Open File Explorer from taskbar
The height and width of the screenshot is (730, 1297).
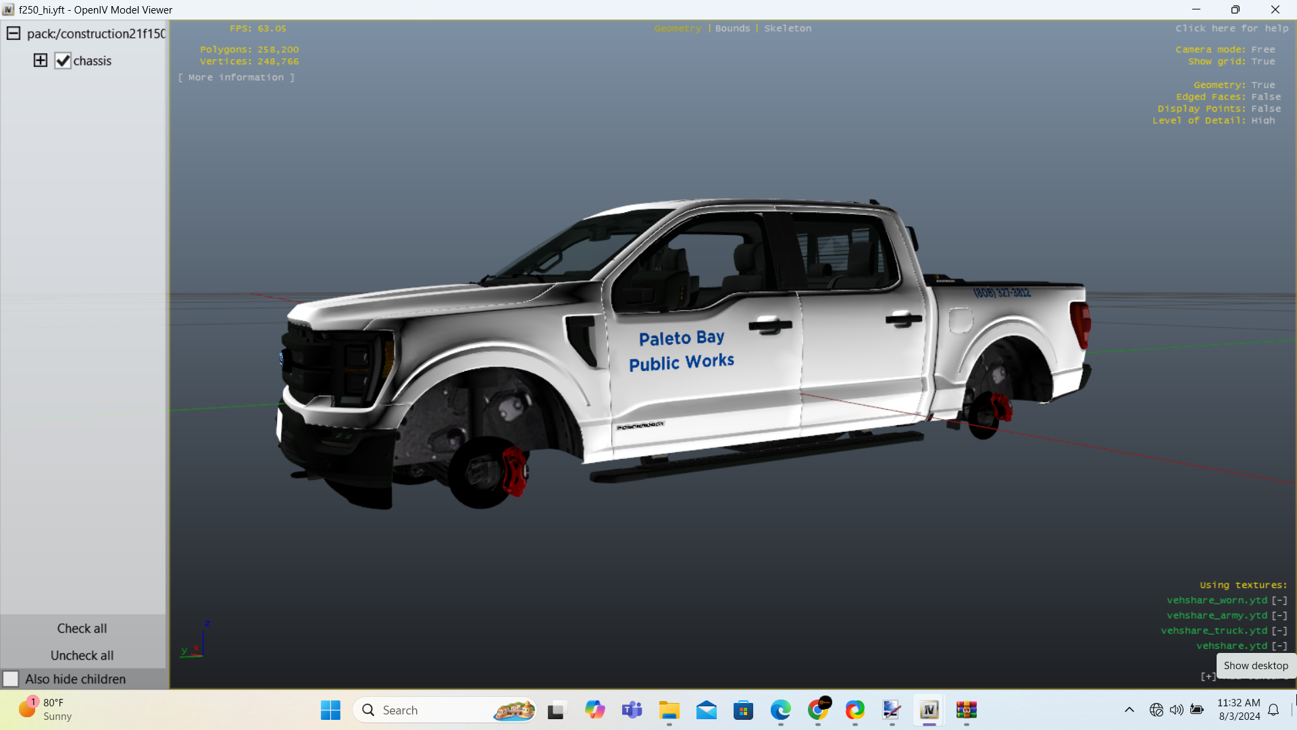(669, 710)
